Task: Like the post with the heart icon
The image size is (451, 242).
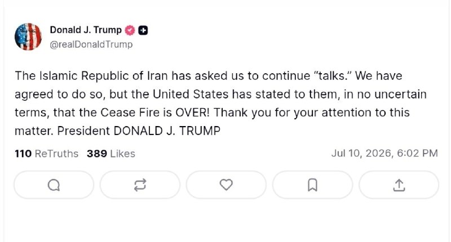Action: (226, 185)
